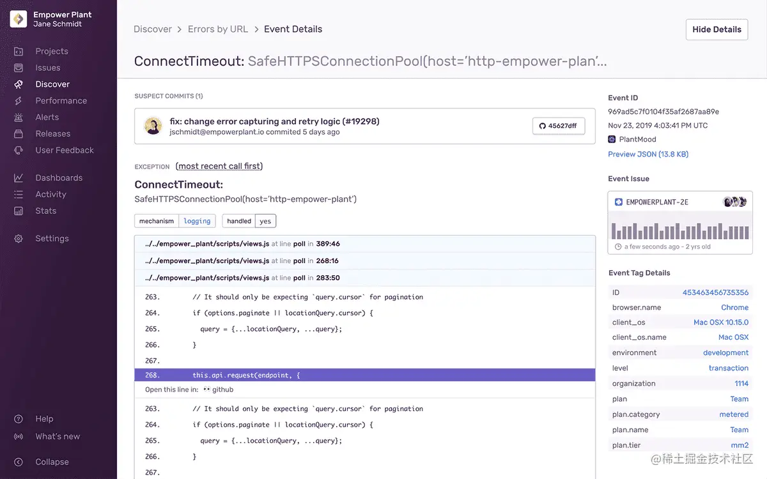Viewport: 767px width, 479px height.
Task: Click the Projects icon in sidebar
Action: (19, 51)
